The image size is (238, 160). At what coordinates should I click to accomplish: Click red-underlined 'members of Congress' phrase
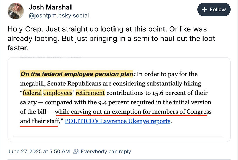182,112
